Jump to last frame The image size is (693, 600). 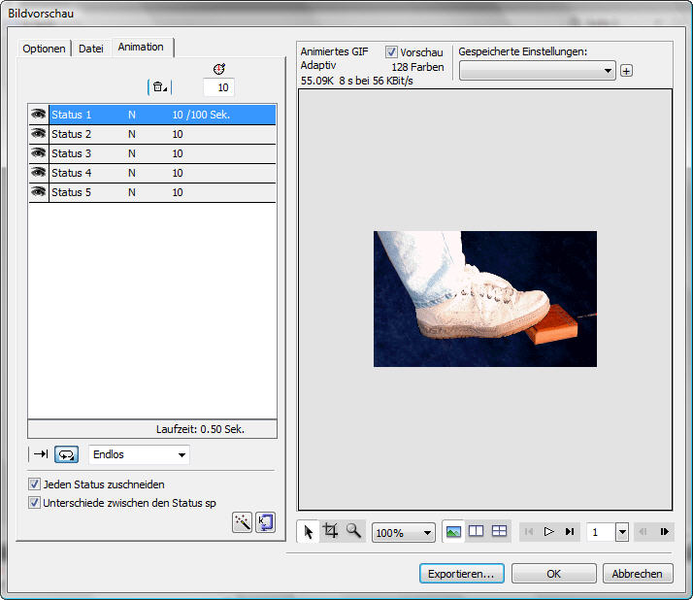(570, 531)
